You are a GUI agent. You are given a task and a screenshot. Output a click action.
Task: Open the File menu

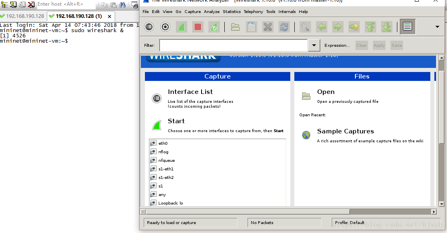click(146, 12)
